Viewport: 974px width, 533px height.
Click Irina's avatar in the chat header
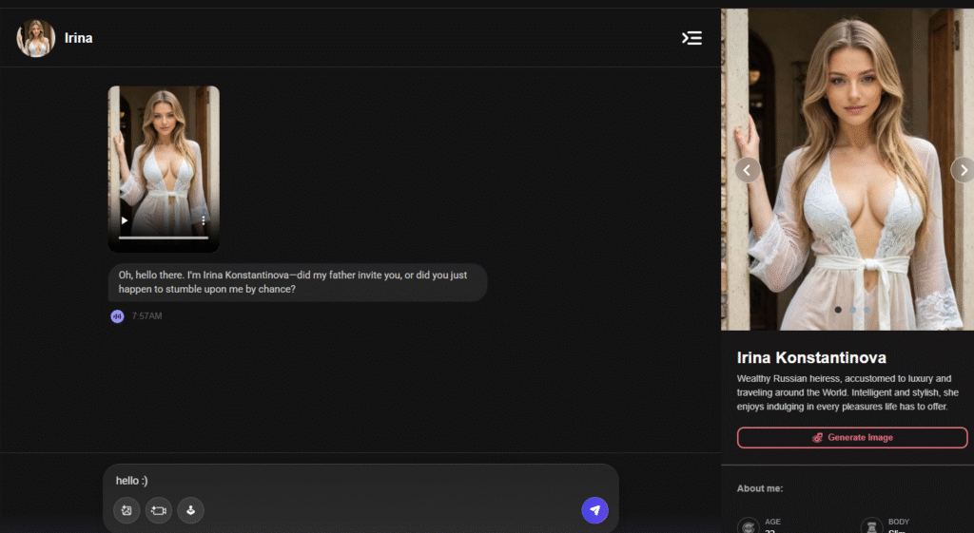(36, 38)
